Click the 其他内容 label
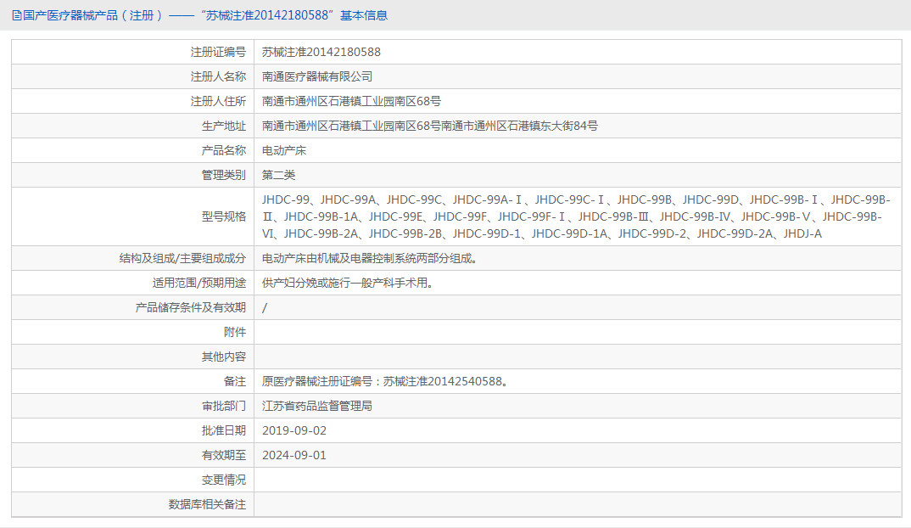911x528 pixels. click(x=224, y=357)
